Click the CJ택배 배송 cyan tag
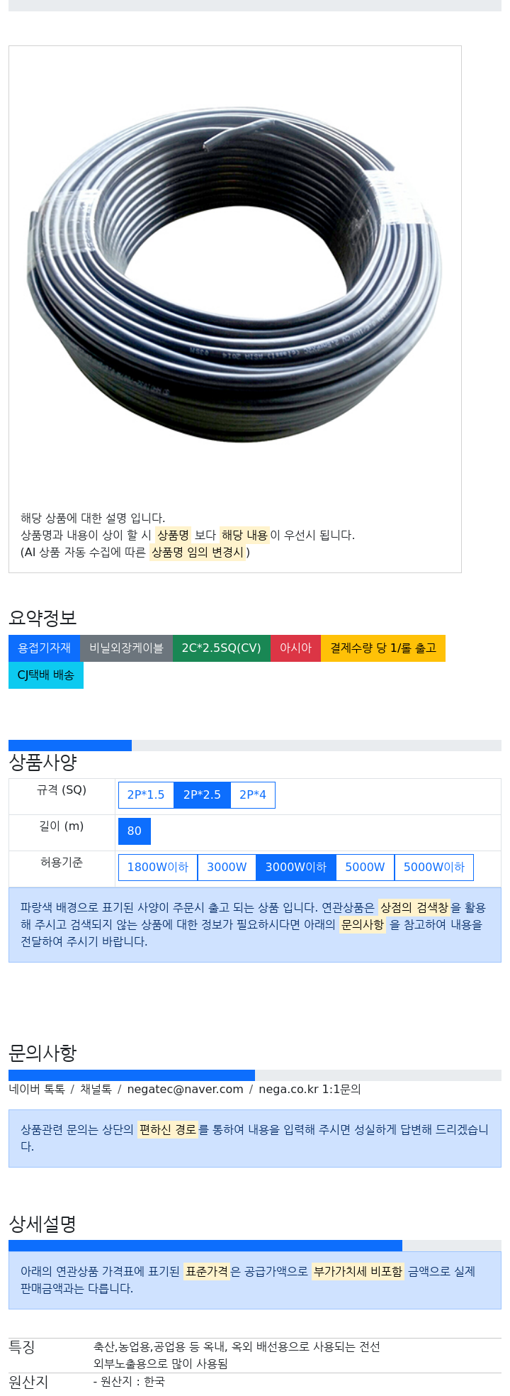The image size is (510, 1396). click(46, 675)
